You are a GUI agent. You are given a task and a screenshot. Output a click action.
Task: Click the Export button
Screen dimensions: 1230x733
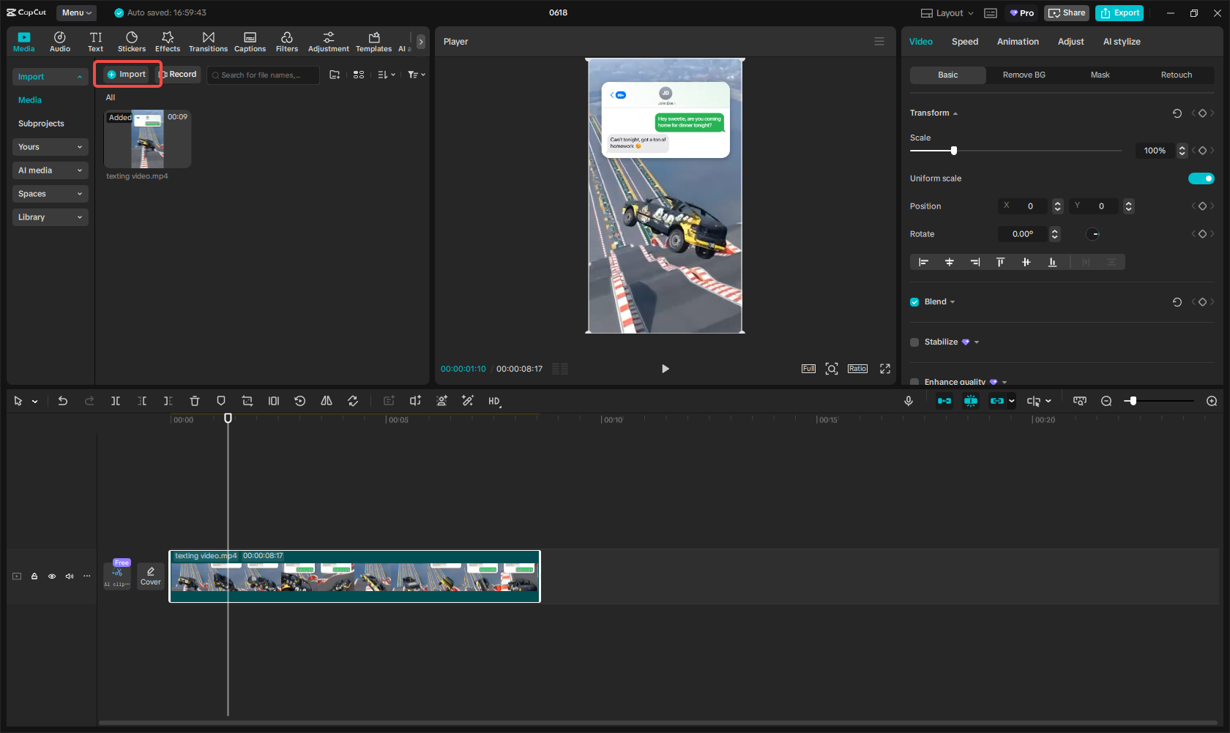pyautogui.click(x=1119, y=12)
